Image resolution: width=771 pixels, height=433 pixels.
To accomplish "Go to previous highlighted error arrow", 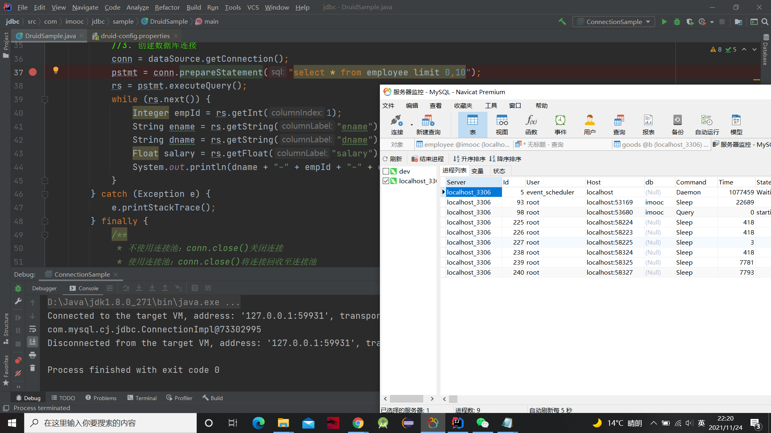I will [x=744, y=49].
